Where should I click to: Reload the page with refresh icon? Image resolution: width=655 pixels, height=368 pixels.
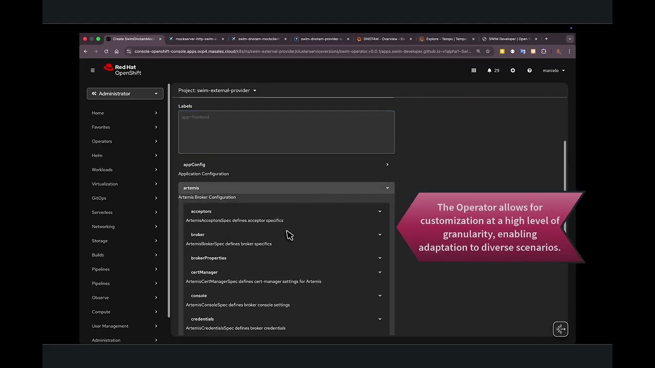(x=106, y=51)
